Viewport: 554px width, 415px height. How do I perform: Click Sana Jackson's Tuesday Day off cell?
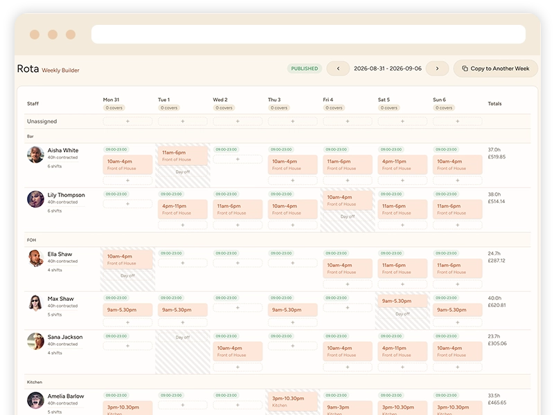(x=183, y=352)
